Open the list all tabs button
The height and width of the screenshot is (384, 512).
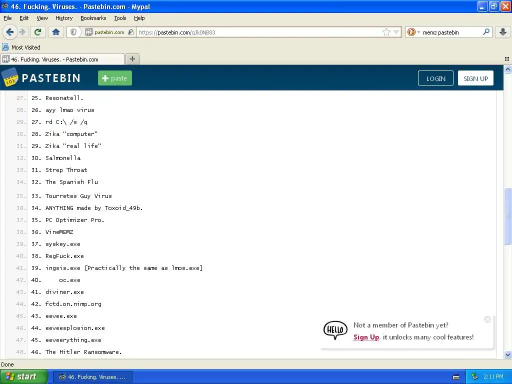[507, 59]
